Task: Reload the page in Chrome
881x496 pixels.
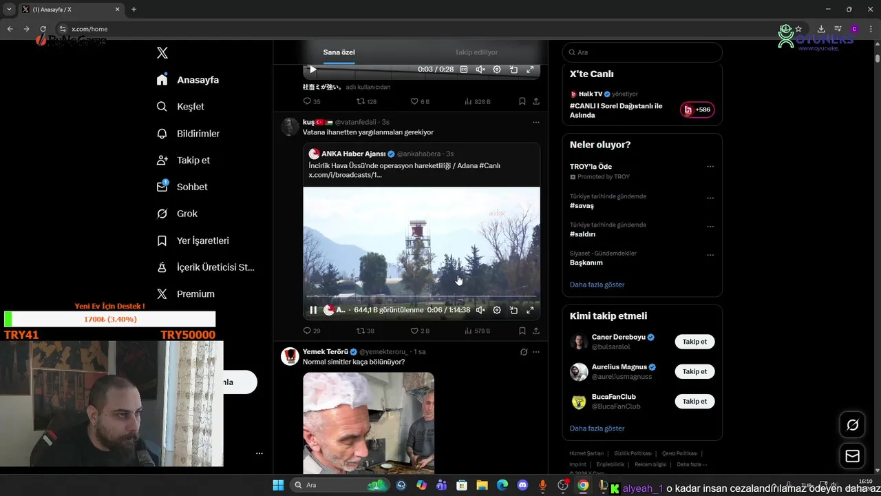Action: point(43,29)
